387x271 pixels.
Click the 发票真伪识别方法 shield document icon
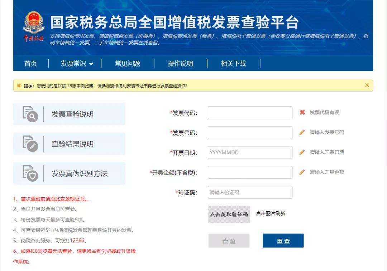(x=30, y=173)
